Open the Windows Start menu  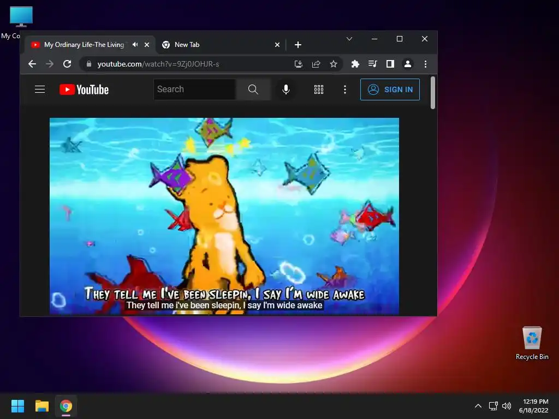tap(17, 406)
